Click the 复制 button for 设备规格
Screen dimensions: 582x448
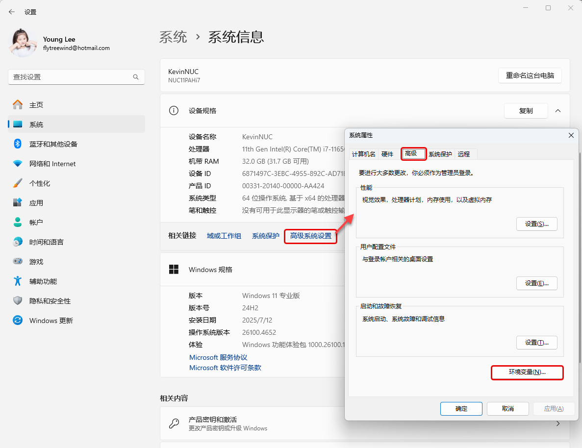pos(526,111)
